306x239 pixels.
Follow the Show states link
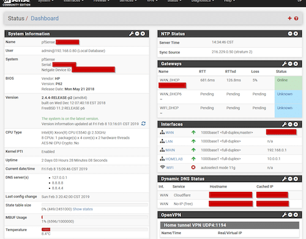point(83,209)
